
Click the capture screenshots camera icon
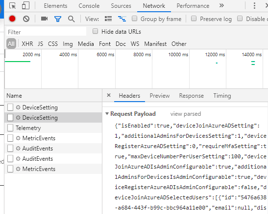[x=44, y=19]
